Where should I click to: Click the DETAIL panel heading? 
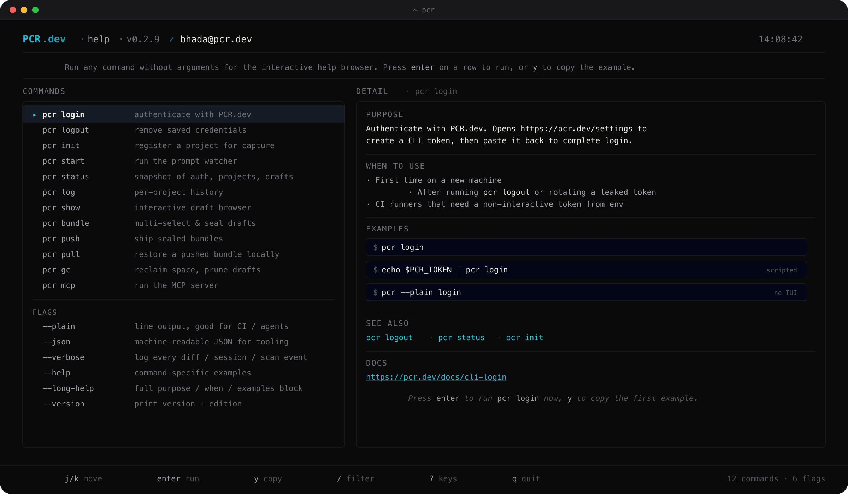[372, 91]
